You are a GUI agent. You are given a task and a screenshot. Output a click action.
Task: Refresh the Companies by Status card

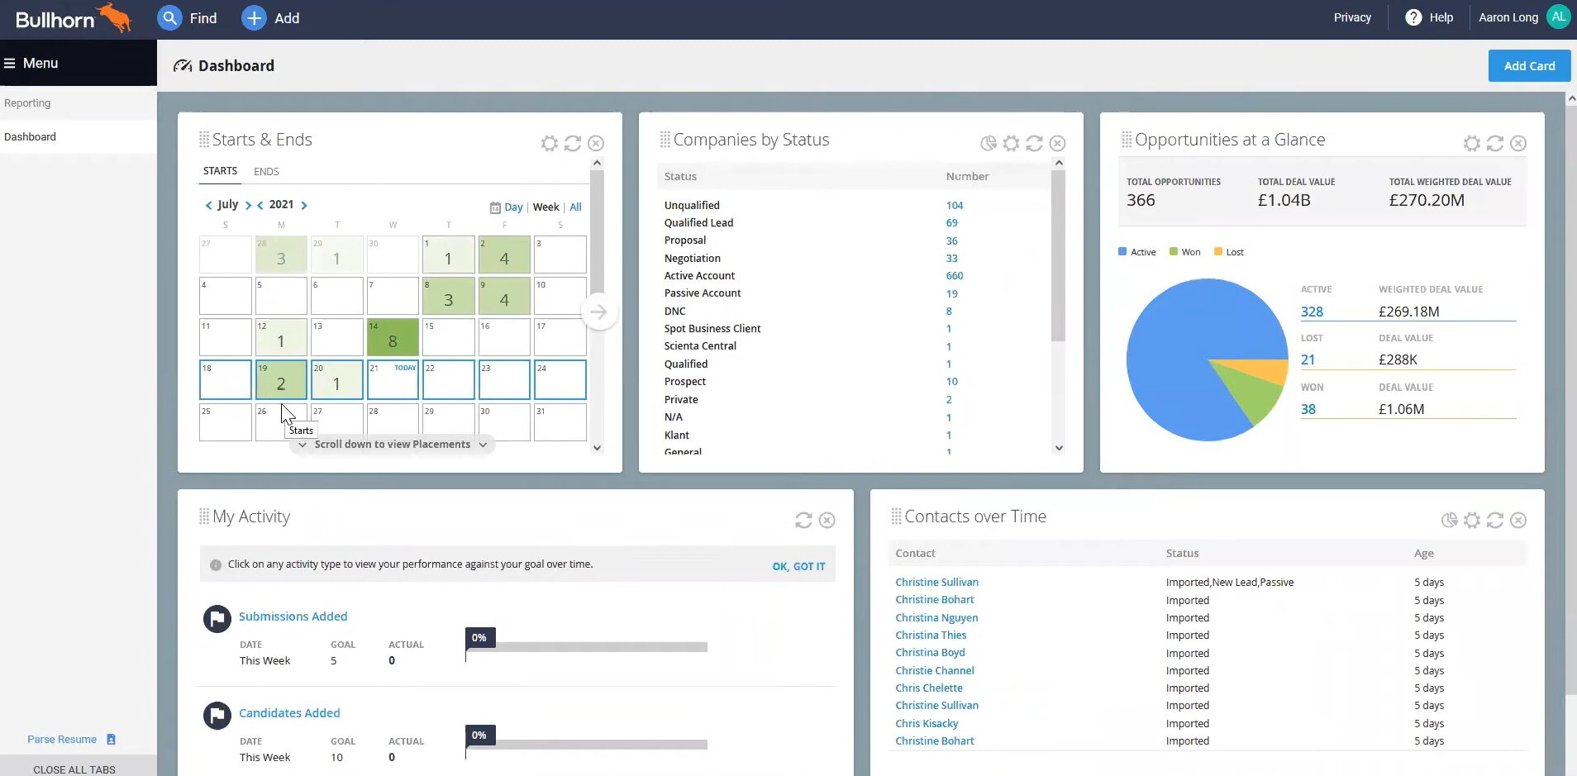click(x=1034, y=144)
